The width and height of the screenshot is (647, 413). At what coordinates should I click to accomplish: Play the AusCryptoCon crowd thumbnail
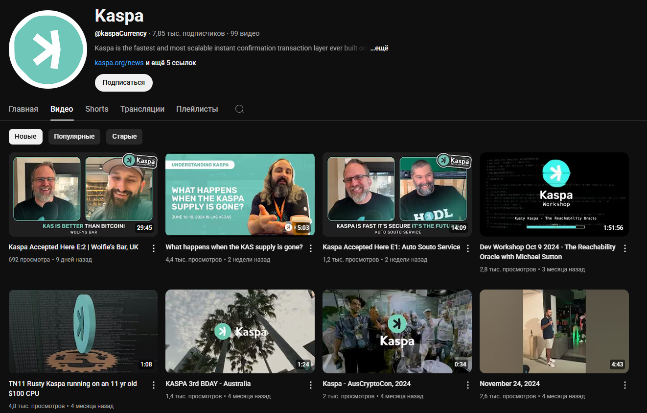pos(397,331)
